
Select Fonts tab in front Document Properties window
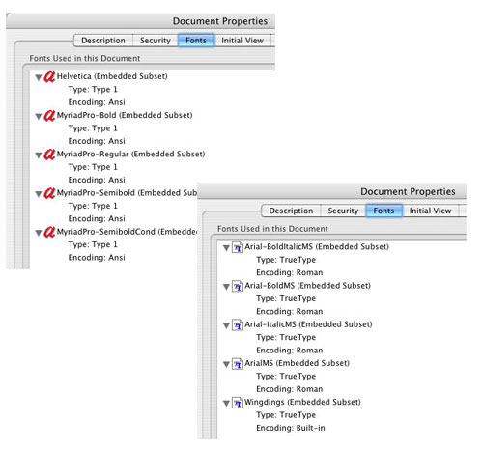tap(384, 211)
